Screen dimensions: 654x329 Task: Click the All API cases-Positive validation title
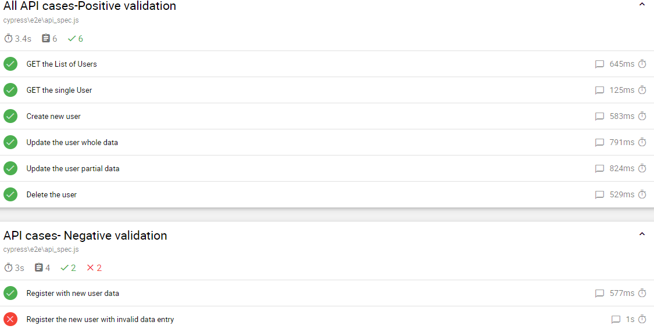(90, 6)
